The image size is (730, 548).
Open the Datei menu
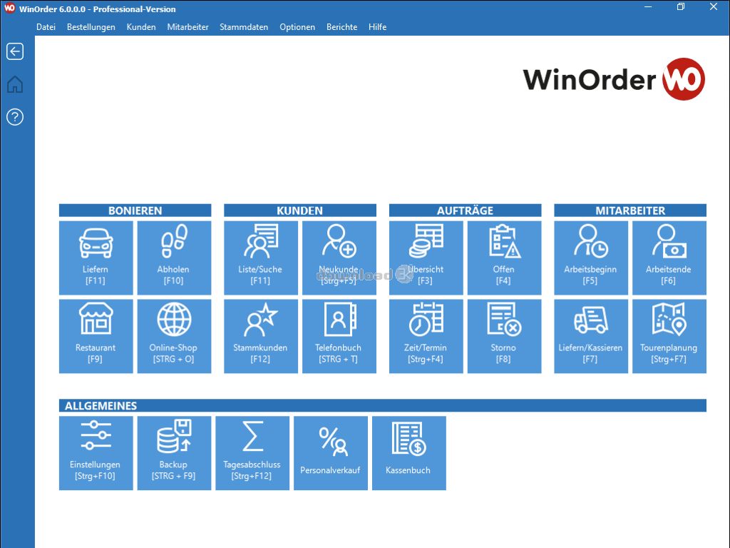[46, 27]
